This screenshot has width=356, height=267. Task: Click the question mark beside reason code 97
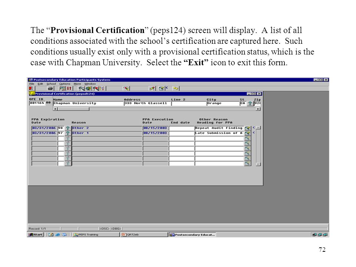[67, 133]
